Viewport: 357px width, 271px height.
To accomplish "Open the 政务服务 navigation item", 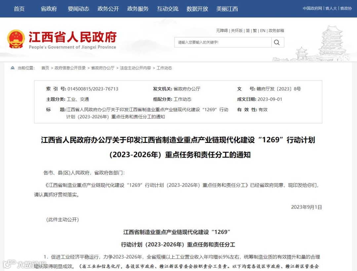I will (x=138, y=9).
